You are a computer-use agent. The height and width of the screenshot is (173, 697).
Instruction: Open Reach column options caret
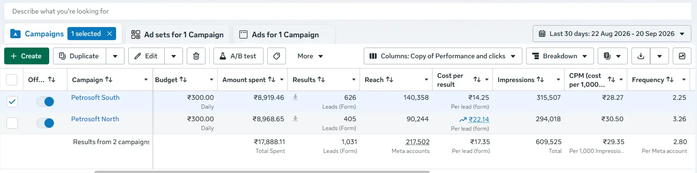coord(426,80)
